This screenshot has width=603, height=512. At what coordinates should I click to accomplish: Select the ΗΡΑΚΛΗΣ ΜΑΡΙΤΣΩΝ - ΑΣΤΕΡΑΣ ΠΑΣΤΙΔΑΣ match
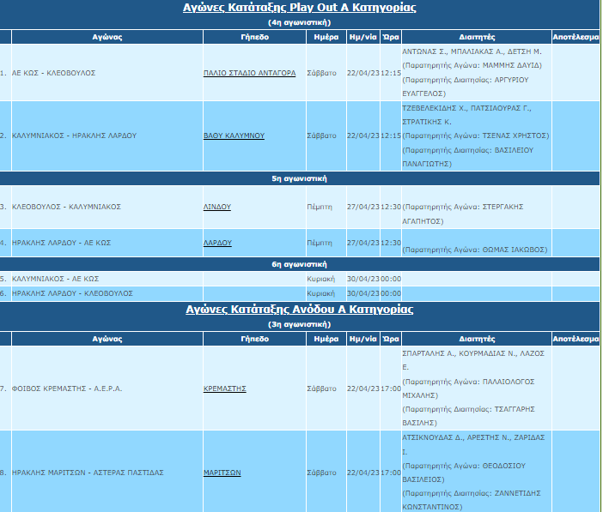[x=88, y=473]
